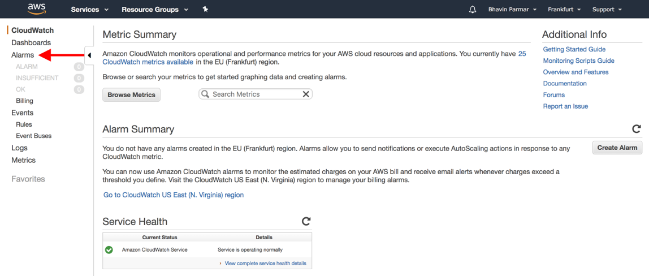Select CloudWatch in the sidebar
This screenshot has height=276, width=649.
tap(33, 30)
